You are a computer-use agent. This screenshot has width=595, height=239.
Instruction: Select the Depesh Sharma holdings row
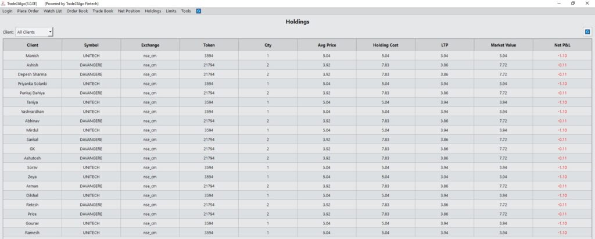(x=297, y=74)
